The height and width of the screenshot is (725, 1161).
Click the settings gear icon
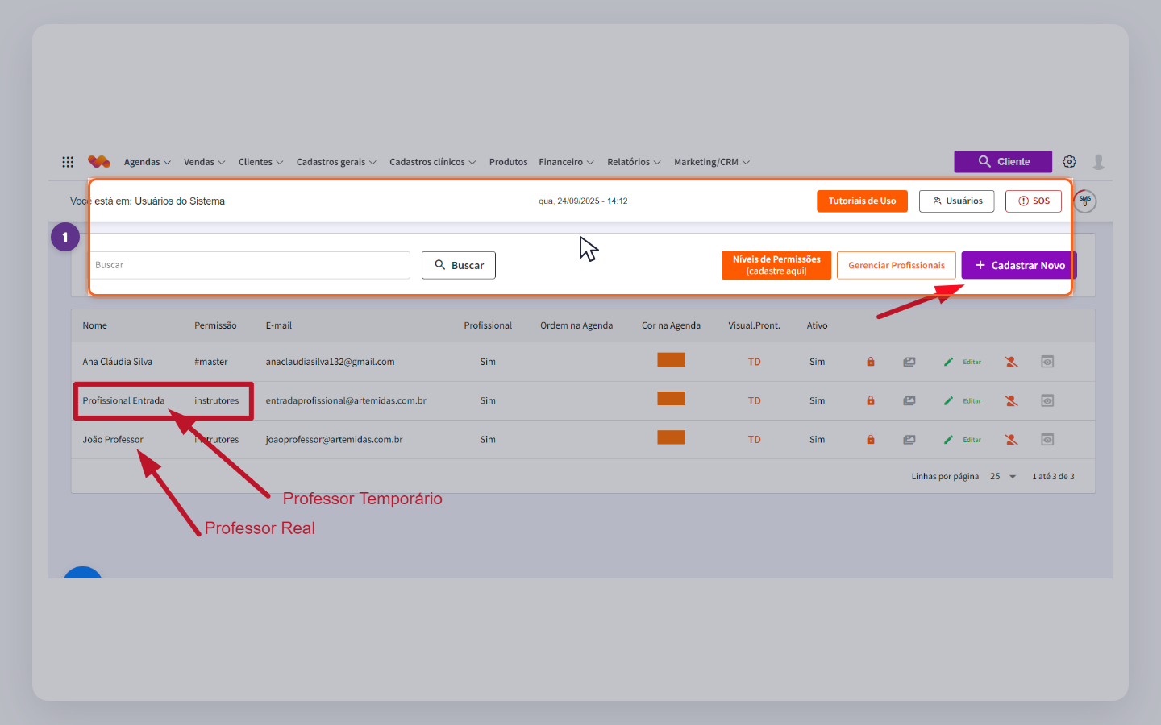click(x=1069, y=162)
